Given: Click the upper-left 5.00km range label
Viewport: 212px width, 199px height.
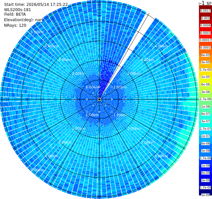Looking at the screenshot, I should 37,32.
